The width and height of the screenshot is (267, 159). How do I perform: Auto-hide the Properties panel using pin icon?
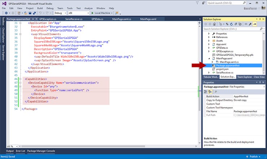point(260,82)
